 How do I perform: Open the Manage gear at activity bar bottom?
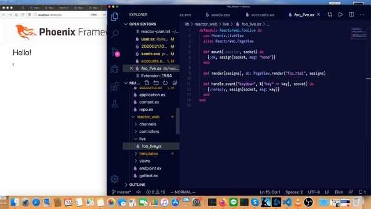click(115, 179)
